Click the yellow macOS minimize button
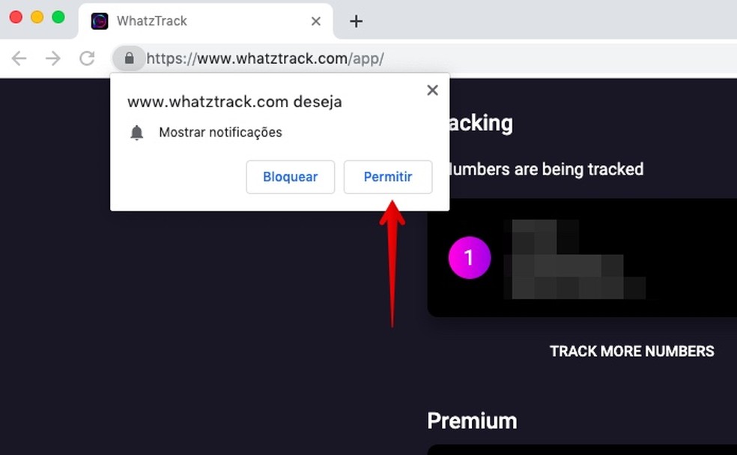 (x=37, y=17)
